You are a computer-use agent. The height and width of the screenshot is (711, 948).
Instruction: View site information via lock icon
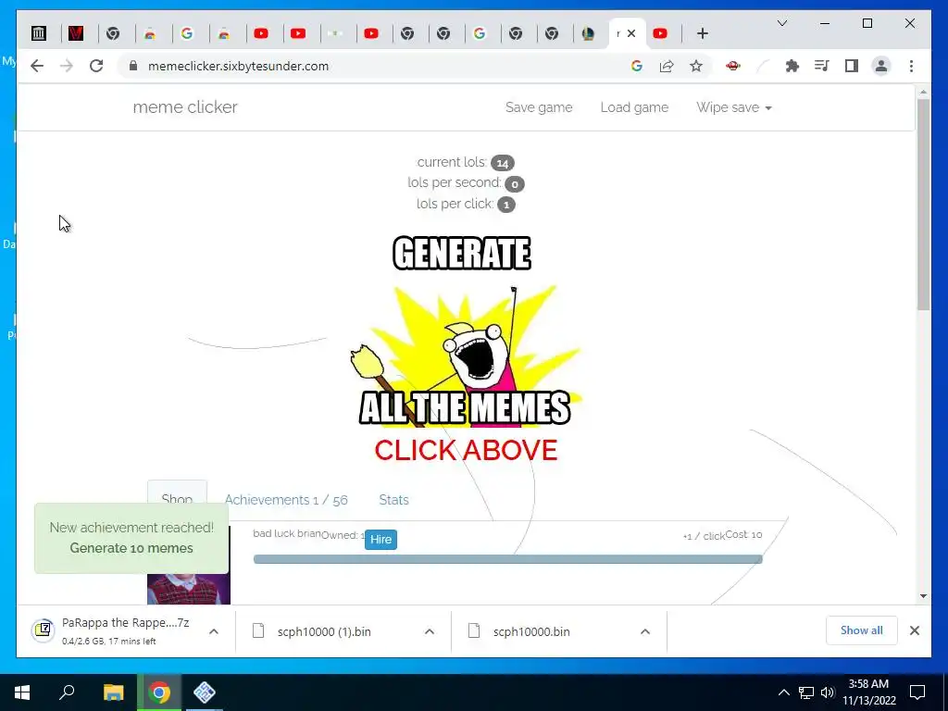click(x=133, y=66)
